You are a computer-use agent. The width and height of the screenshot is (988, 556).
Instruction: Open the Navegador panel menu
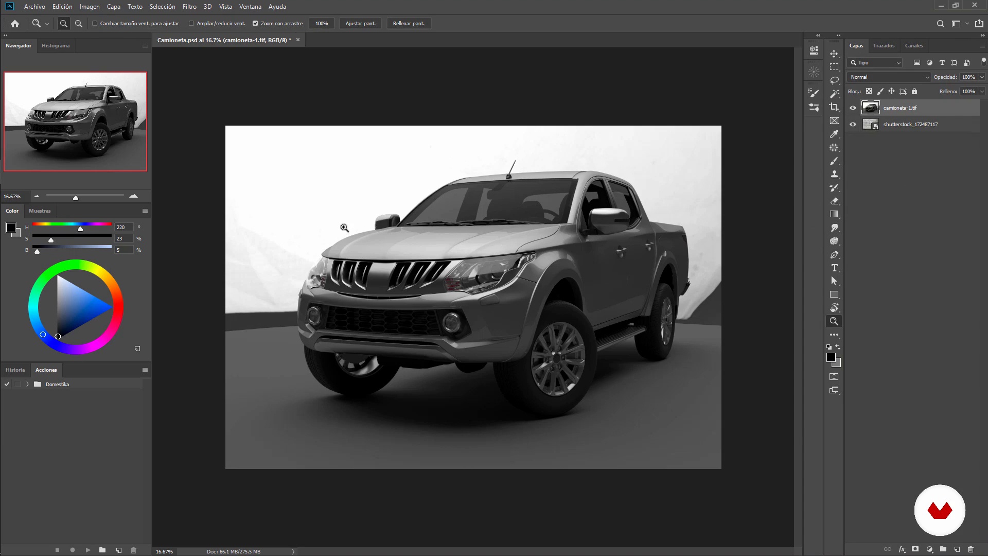point(145,46)
